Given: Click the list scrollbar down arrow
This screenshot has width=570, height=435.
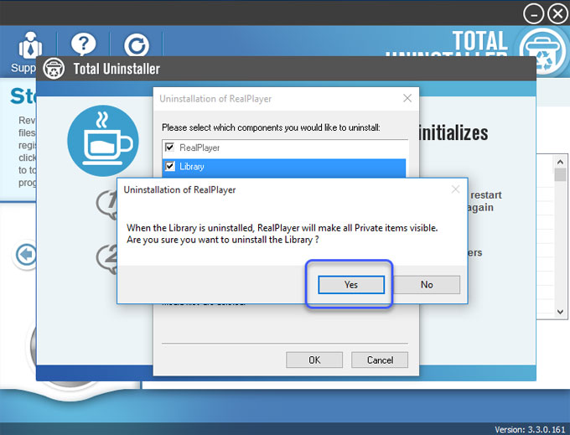Looking at the screenshot, I should 560,312.
